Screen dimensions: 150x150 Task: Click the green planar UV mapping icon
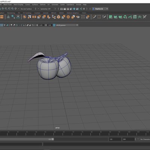pyautogui.click(x=111, y=17)
